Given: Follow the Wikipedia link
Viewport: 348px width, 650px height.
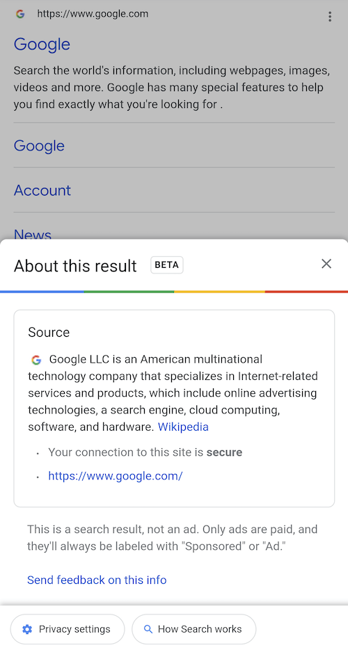Looking at the screenshot, I should [x=183, y=427].
